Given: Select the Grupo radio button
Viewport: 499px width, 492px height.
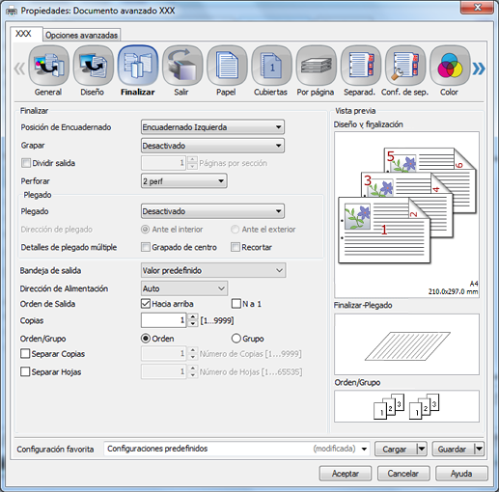Looking at the screenshot, I should (x=236, y=339).
